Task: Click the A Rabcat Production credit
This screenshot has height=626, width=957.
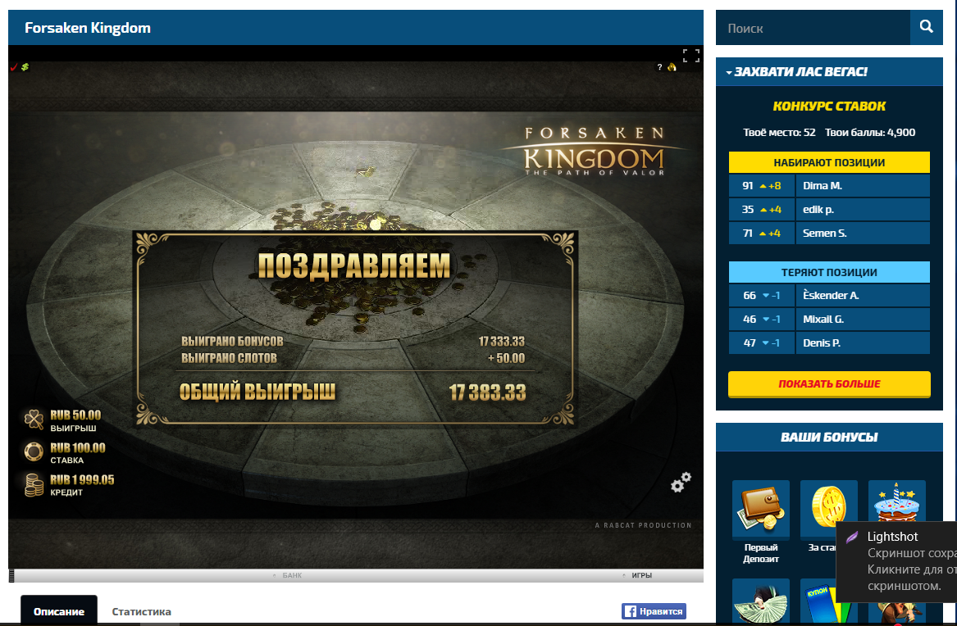Action: pos(643,525)
